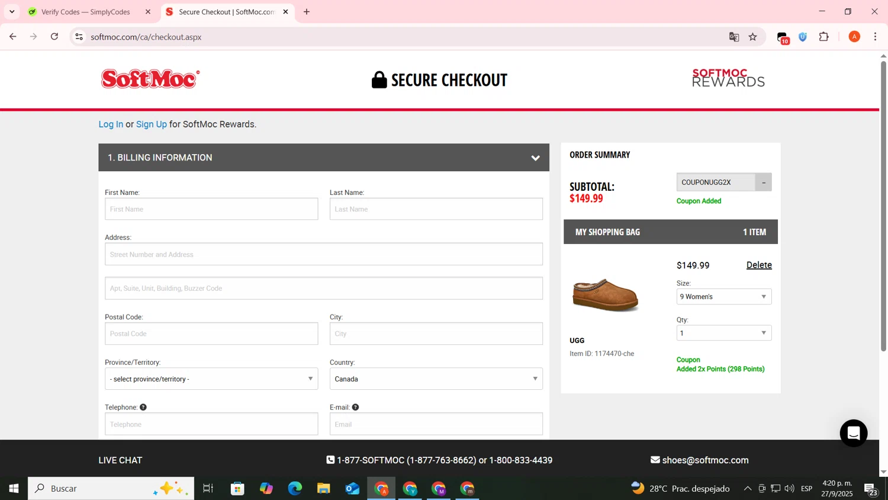Open the Chrome profile avatar
Viewport: 888px width, 500px height.
854,37
